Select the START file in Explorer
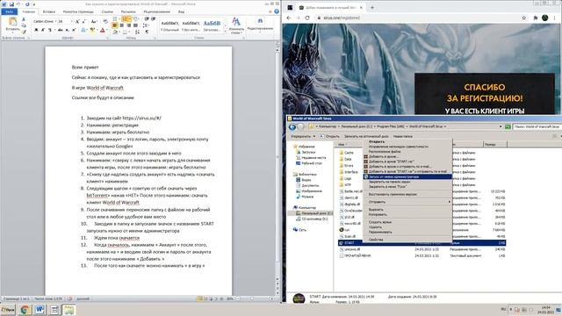 pyautogui.click(x=421, y=243)
